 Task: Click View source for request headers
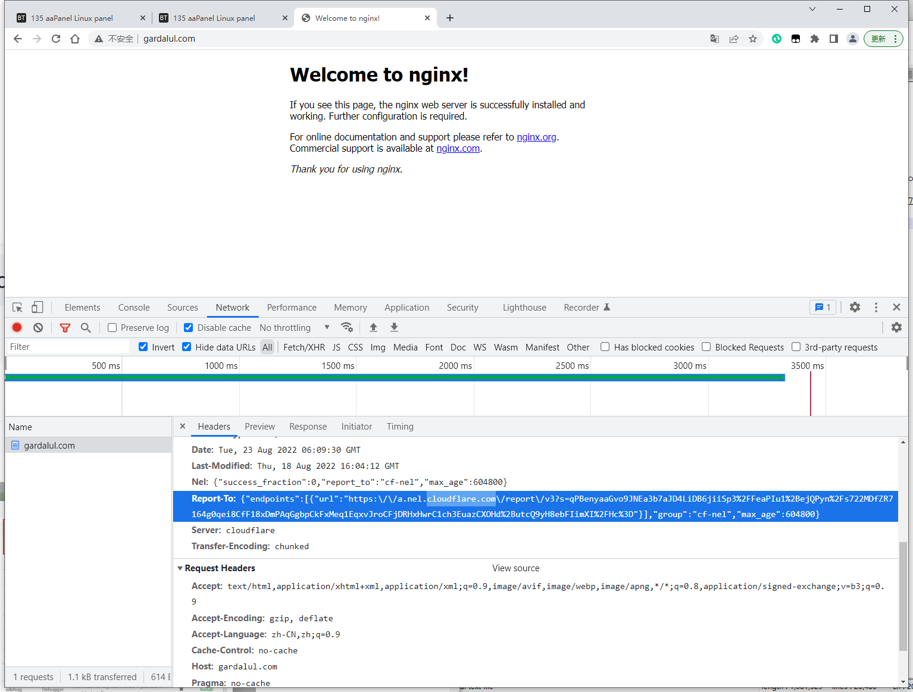[515, 568]
